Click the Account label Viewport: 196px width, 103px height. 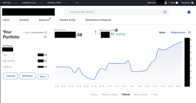[7, 46]
